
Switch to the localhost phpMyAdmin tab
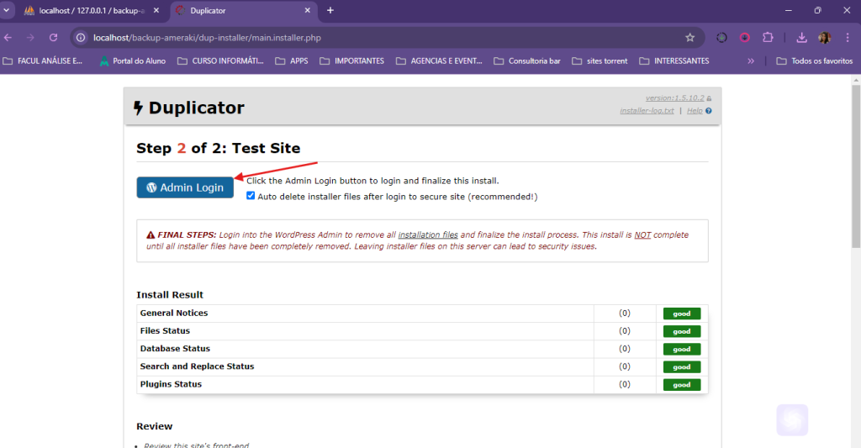tap(88, 10)
